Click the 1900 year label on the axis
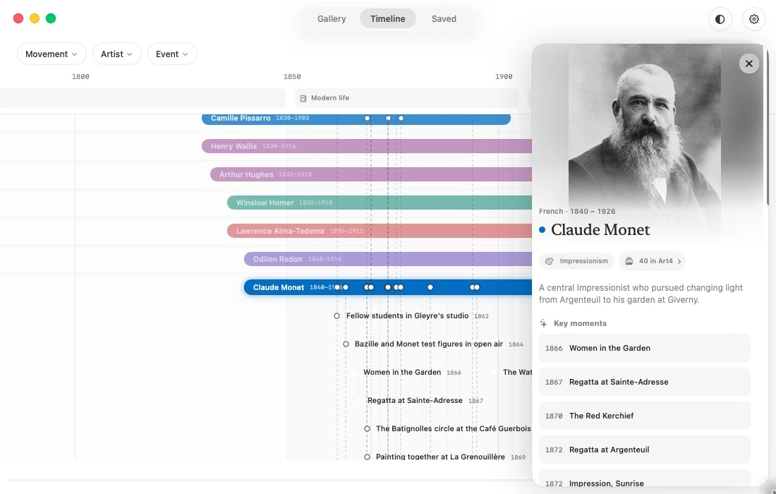This screenshot has height=494, width=776. tap(504, 77)
